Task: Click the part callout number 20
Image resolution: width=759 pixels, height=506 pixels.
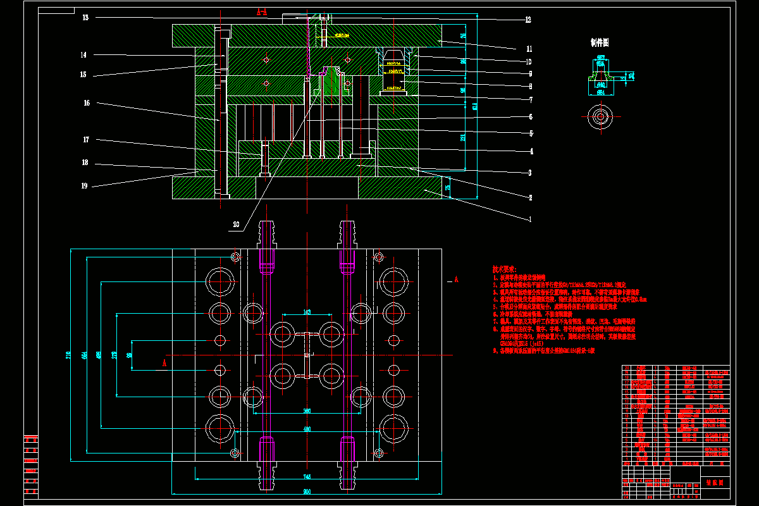Action: coord(236,225)
